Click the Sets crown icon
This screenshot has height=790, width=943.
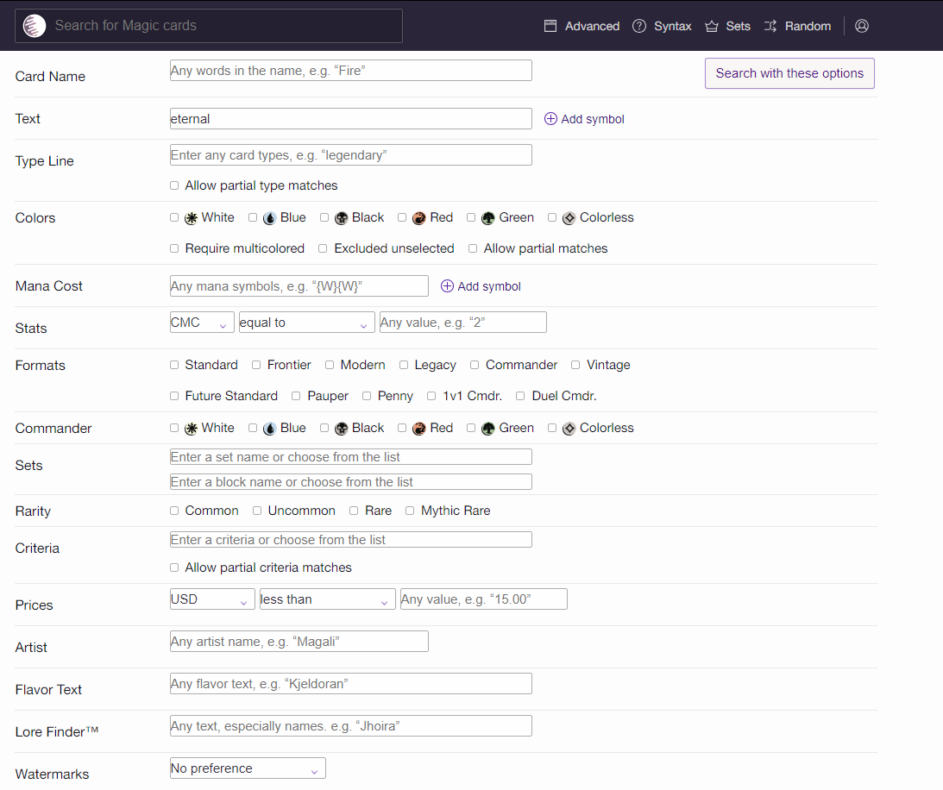pyautogui.click(x=712, y=26)
